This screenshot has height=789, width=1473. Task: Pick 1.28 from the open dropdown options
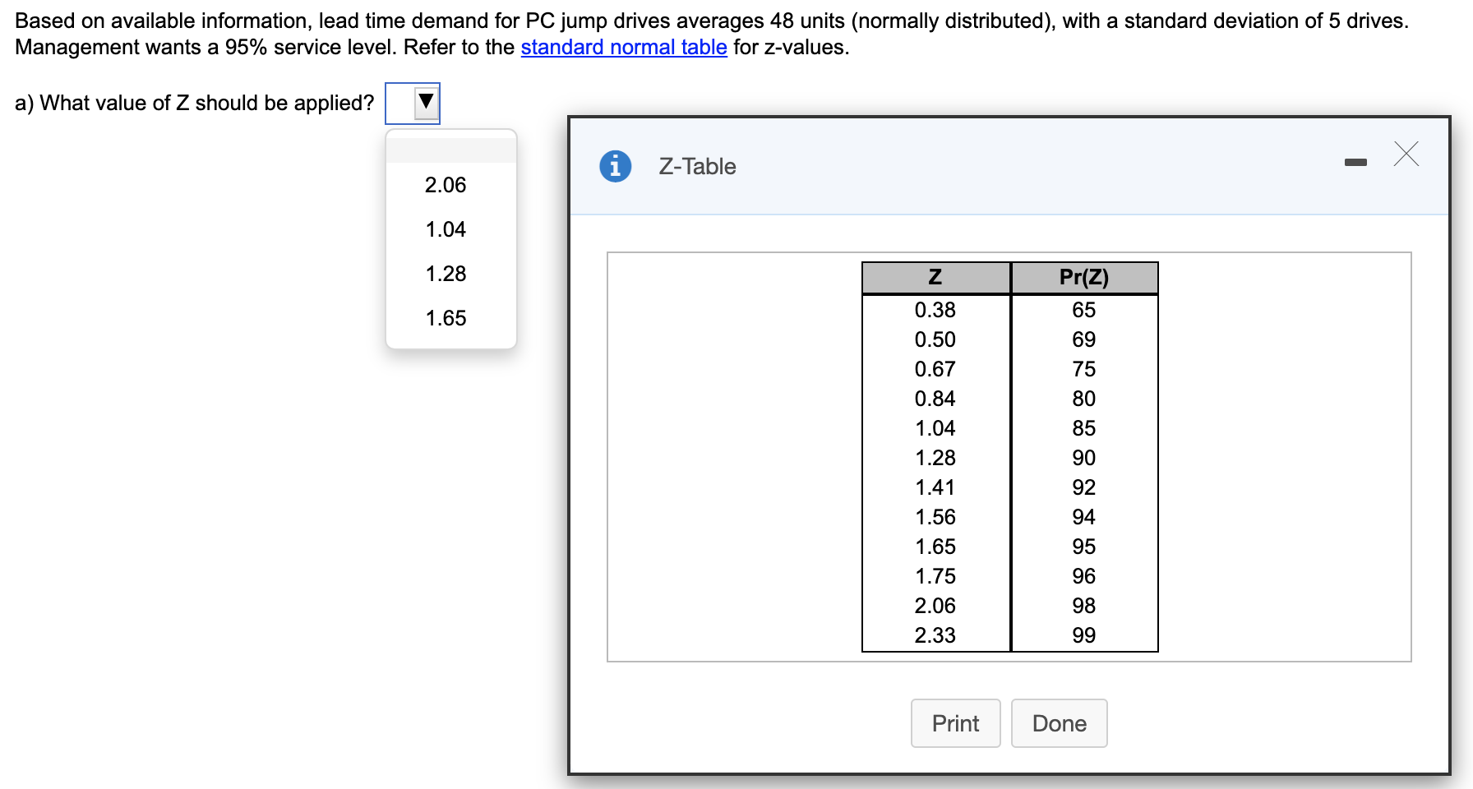click(x=445, y=274)
